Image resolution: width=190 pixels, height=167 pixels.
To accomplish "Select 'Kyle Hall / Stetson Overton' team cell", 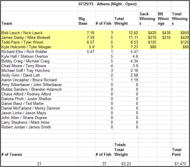I will (x=25, y=56).
